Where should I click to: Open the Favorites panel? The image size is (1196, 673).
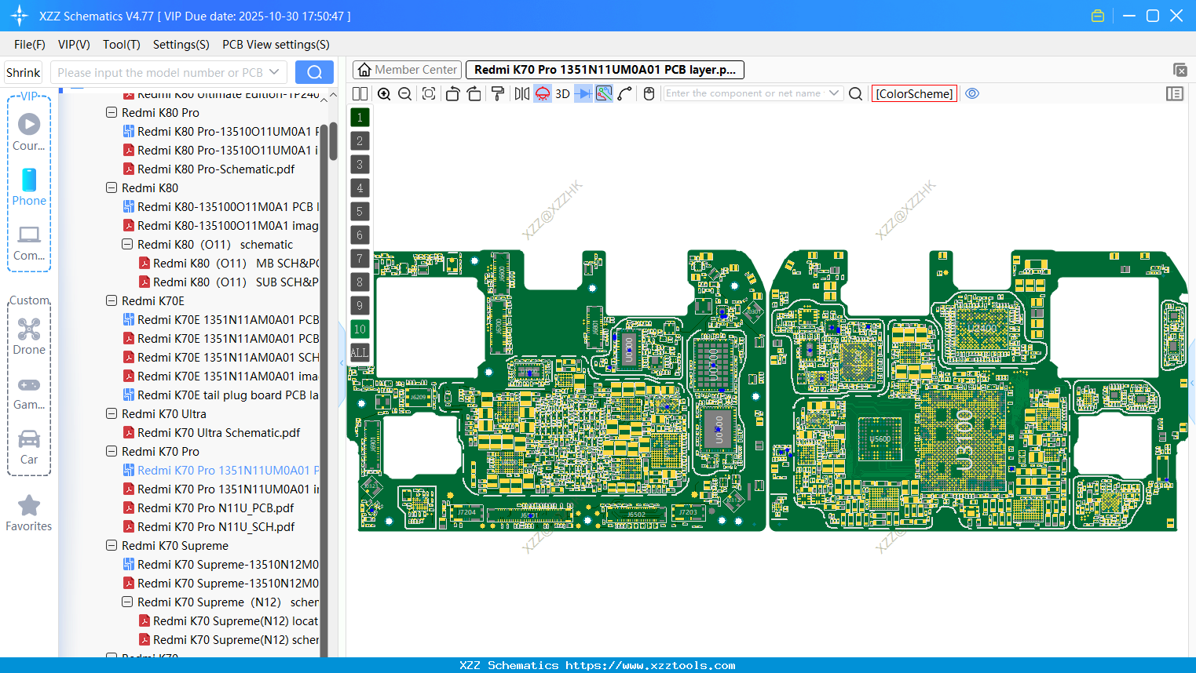28,512
